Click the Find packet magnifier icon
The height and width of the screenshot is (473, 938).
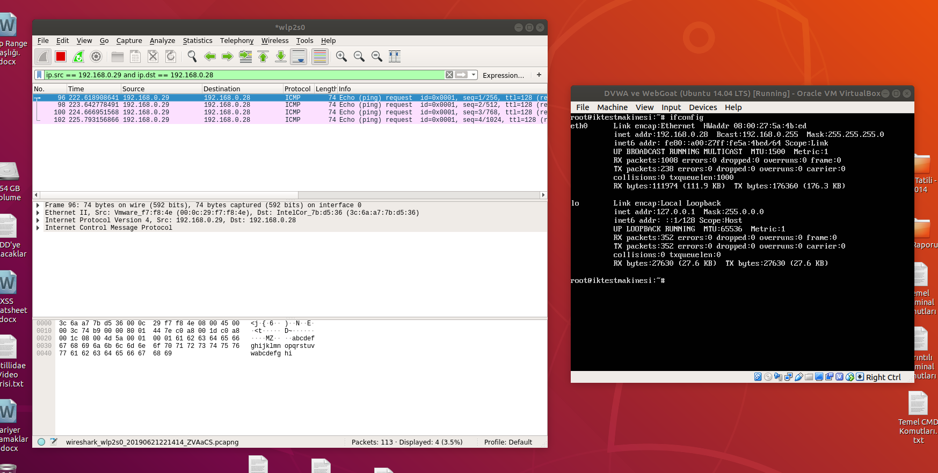pyautogui.click(x=192, y=56)
